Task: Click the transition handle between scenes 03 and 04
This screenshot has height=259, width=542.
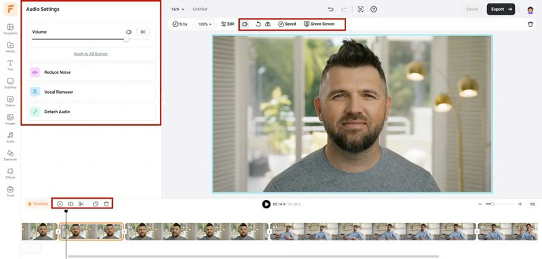Action: tap(270, 231)
